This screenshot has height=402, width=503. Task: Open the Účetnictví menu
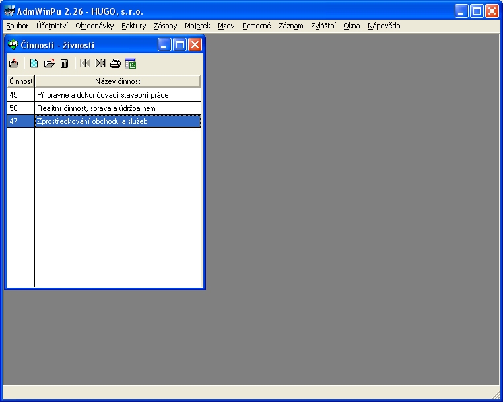click(52, 26)
